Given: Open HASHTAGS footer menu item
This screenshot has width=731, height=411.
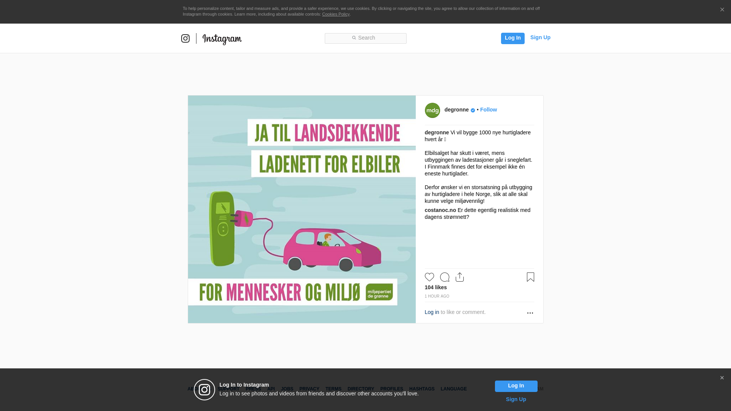Looking at the screenshot, I should click(421, 389).
